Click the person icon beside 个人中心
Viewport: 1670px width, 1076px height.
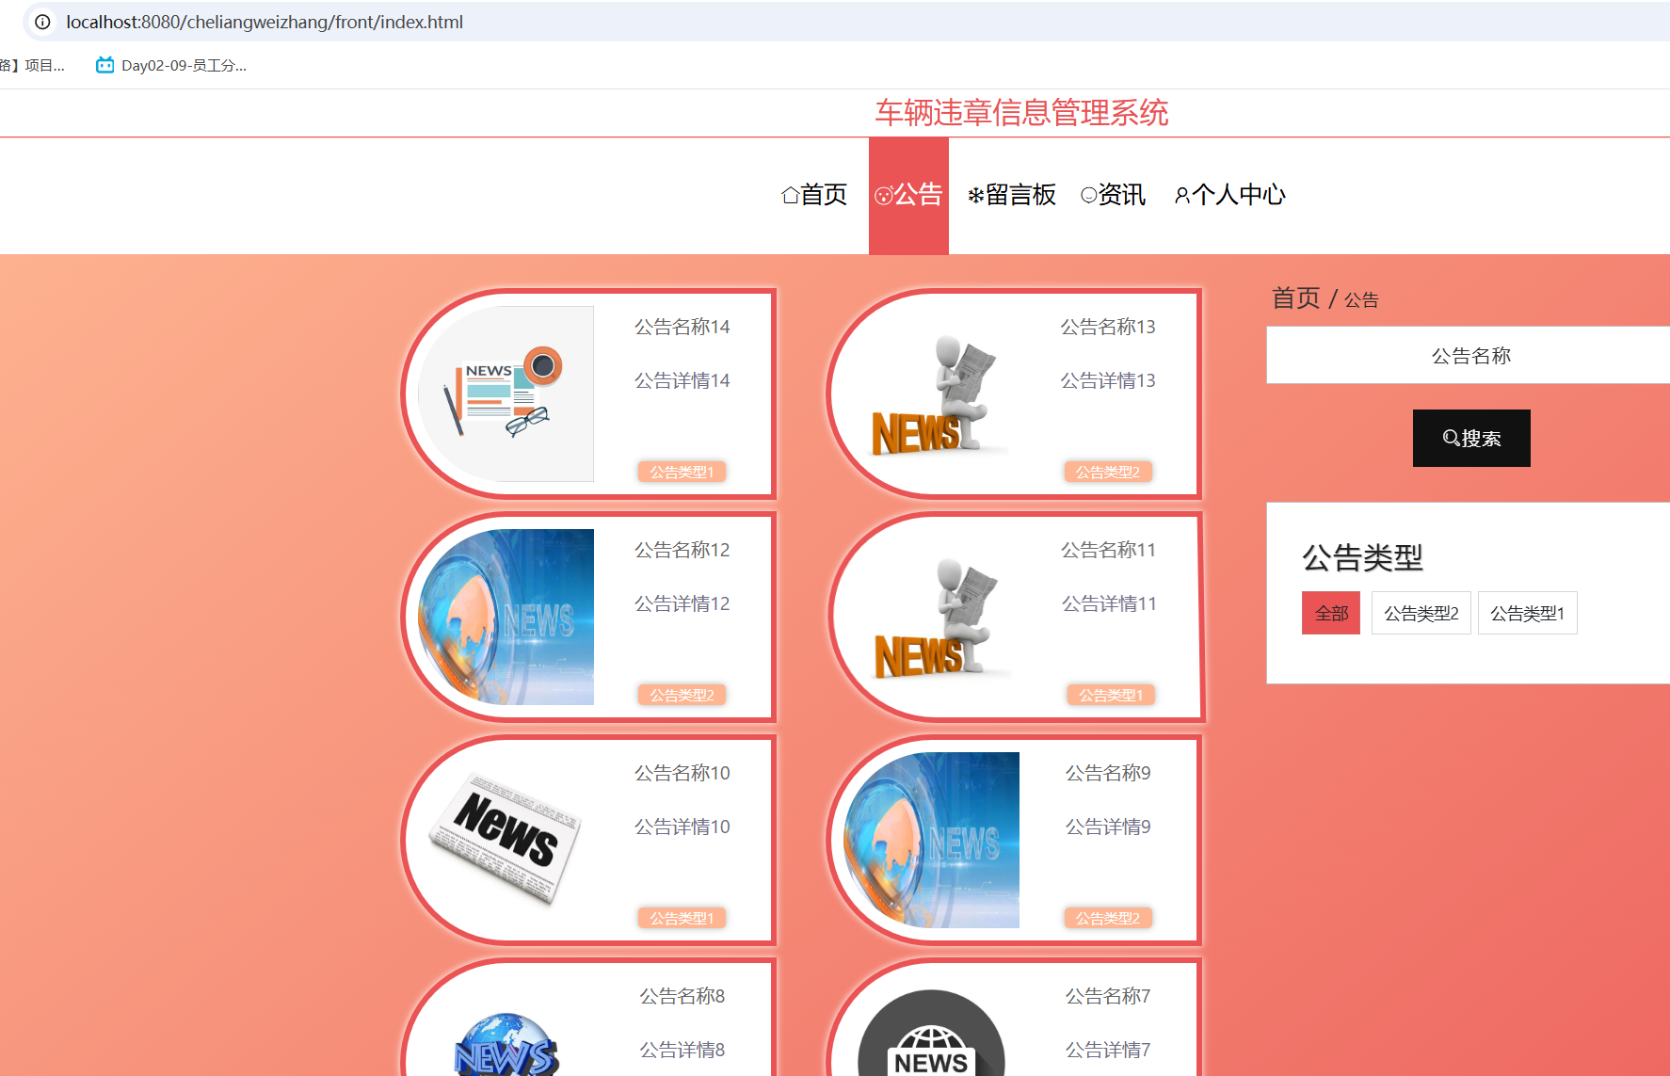(1181, 196)
